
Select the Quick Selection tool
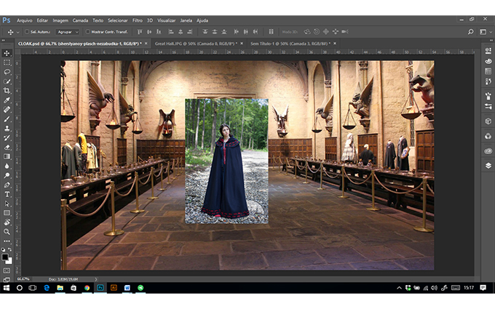(7, 81)
